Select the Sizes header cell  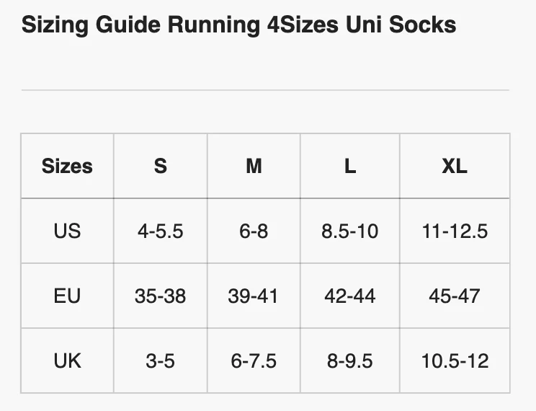pos(67,166)
